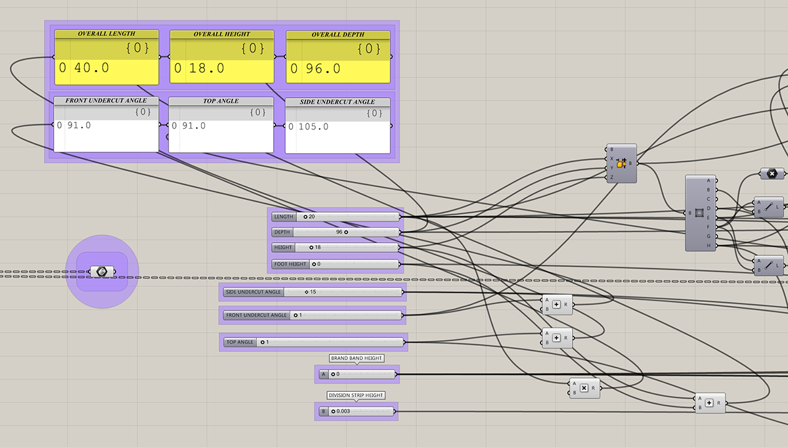This screenshot has height=447, width=788.
Task: Select the TOP ANGLE panel title
Action: [x=221, y=102]
